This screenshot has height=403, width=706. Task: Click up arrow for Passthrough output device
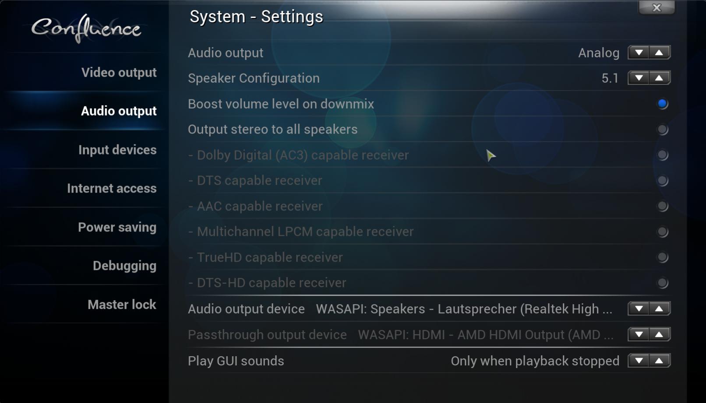659,335
